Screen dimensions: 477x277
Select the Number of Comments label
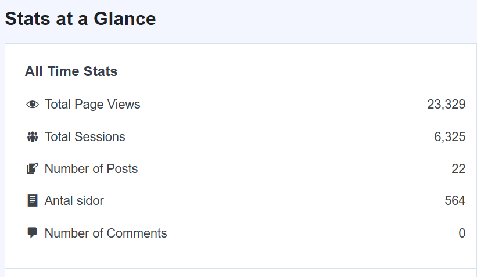(x=106, y=233)
